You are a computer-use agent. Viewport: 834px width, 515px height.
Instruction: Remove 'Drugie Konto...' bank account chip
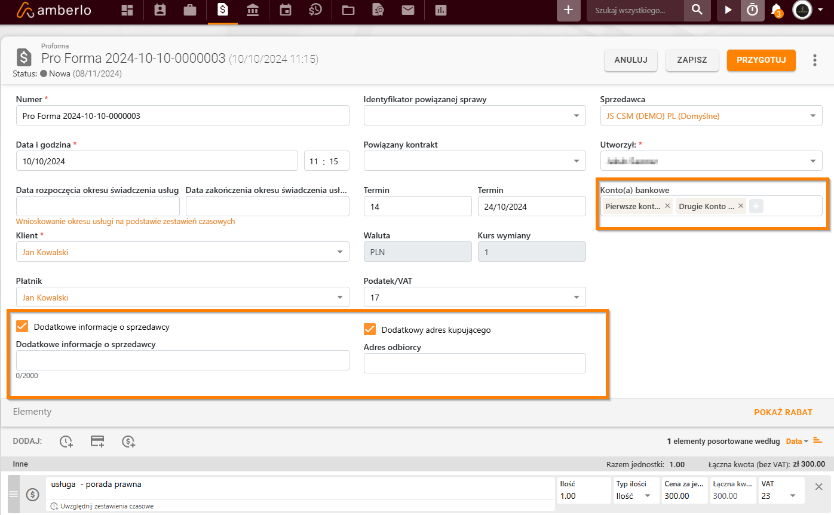(741, 206)
